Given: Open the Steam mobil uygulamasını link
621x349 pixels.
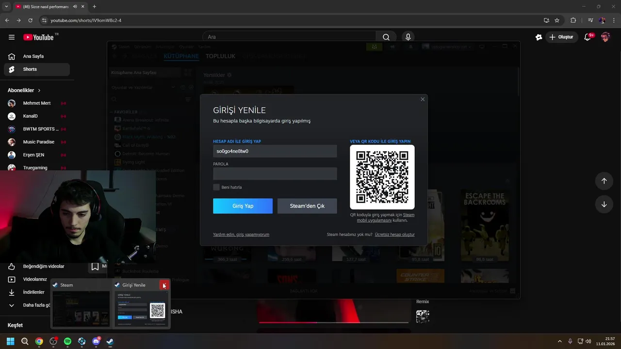Looking at the screenshot, I should [386, 218].
